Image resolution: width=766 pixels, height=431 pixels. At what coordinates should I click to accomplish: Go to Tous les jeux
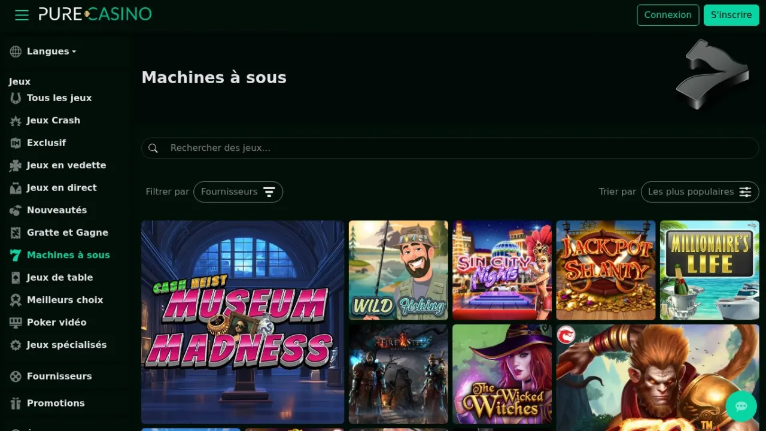[59, 98]
